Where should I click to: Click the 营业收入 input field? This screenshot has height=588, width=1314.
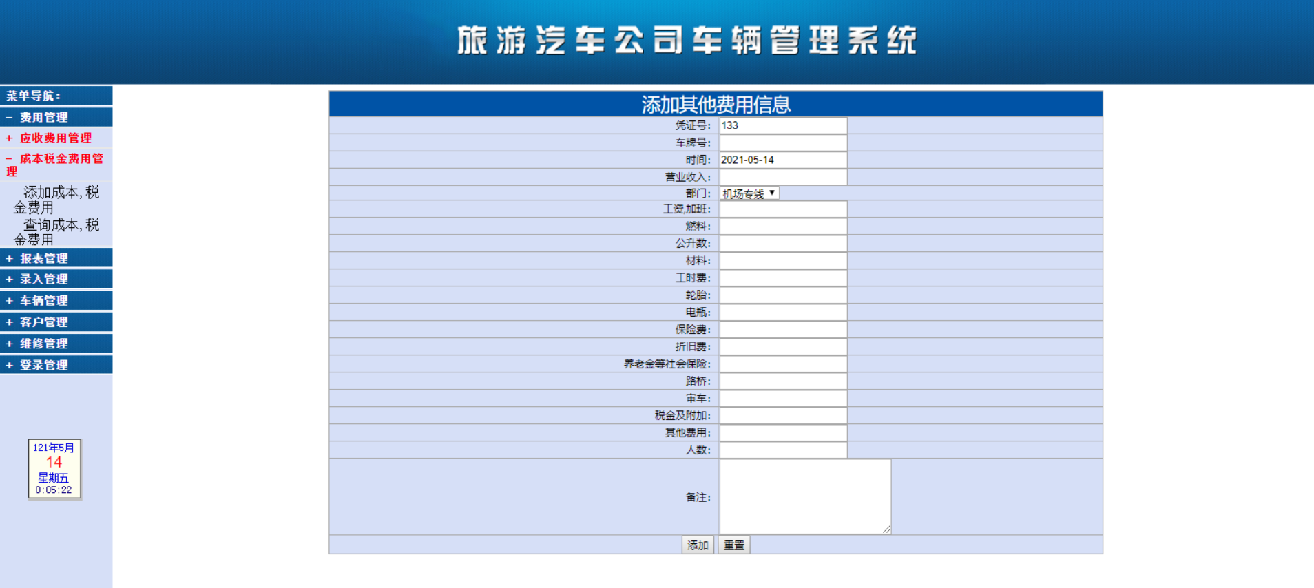tap(783, 177)
